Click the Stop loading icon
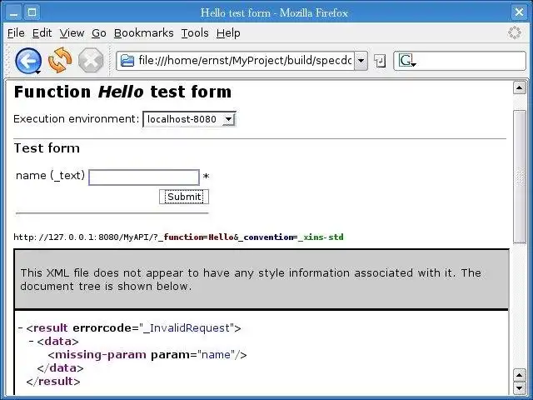The image size is (533, 400). pyautogui.click(x=91, y=60)
